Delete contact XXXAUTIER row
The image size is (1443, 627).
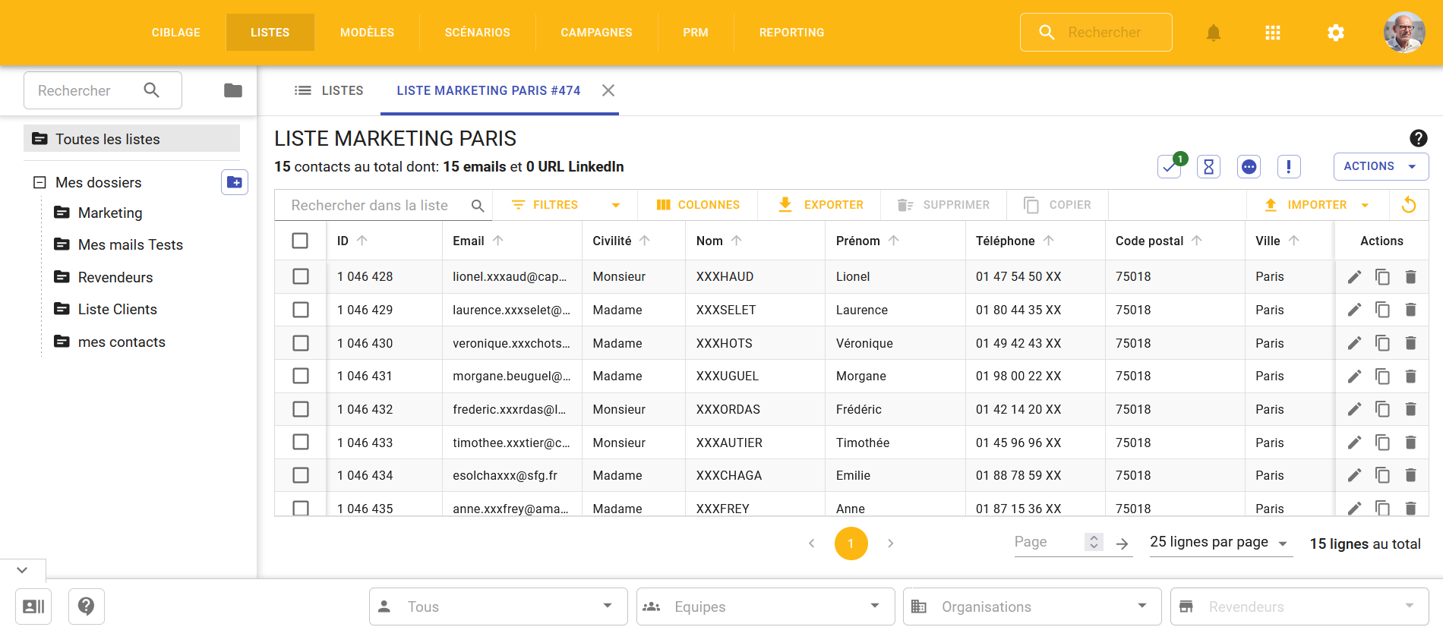(1410, 443)
